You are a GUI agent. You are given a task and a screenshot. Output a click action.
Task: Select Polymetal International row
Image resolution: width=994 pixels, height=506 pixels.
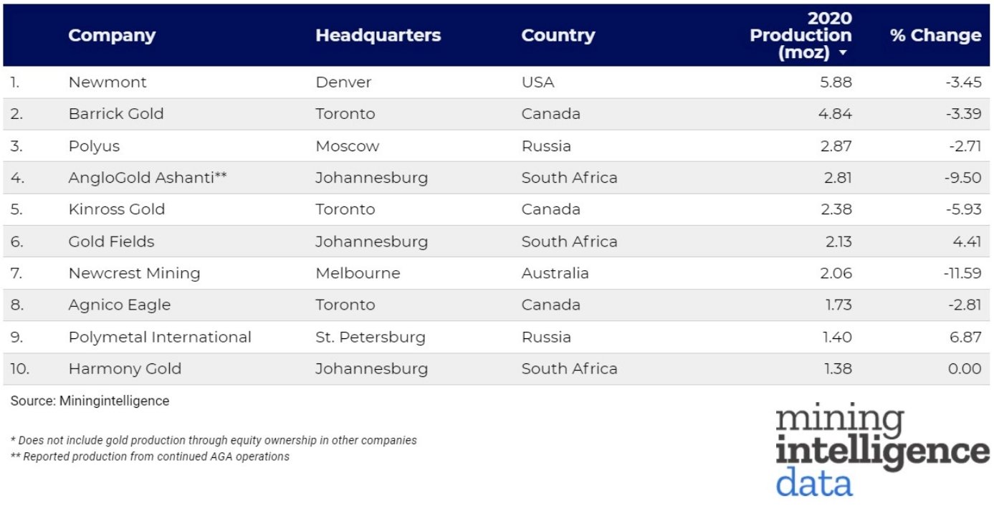(160, 337)
